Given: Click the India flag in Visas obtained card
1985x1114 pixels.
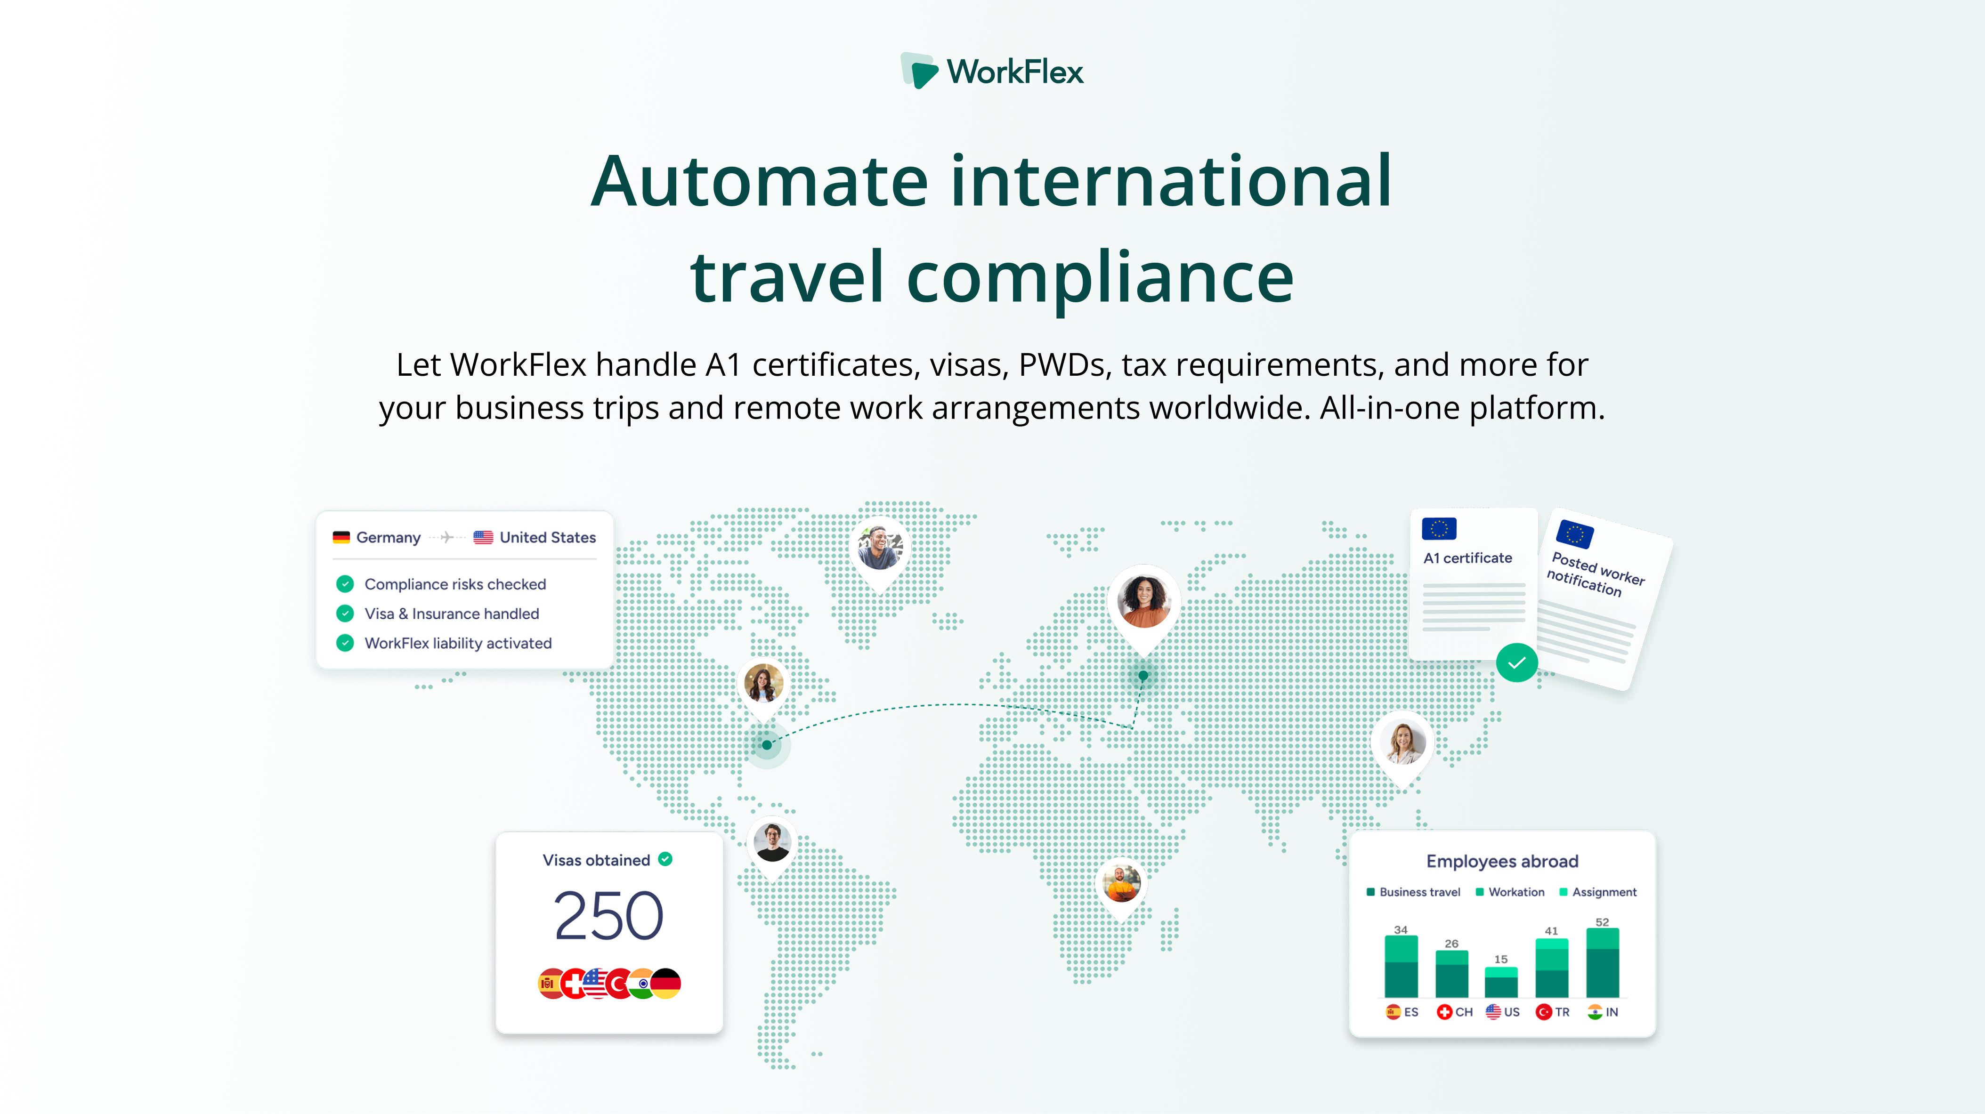Looking at the screenshot, I should pos(641,983).
